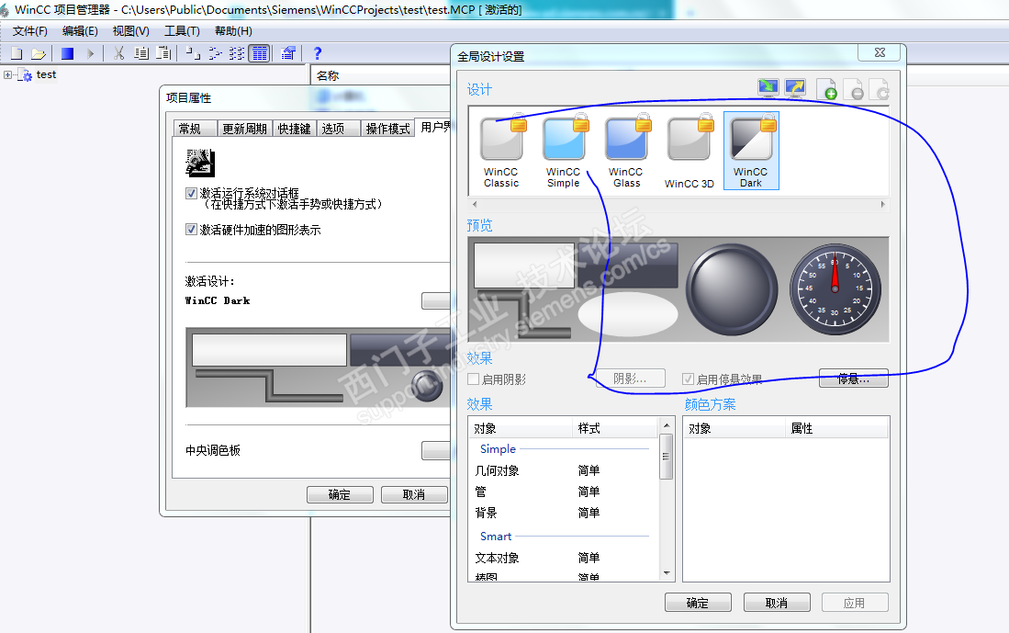
Task: Click the rename design icon
Action: coord(879,89)
